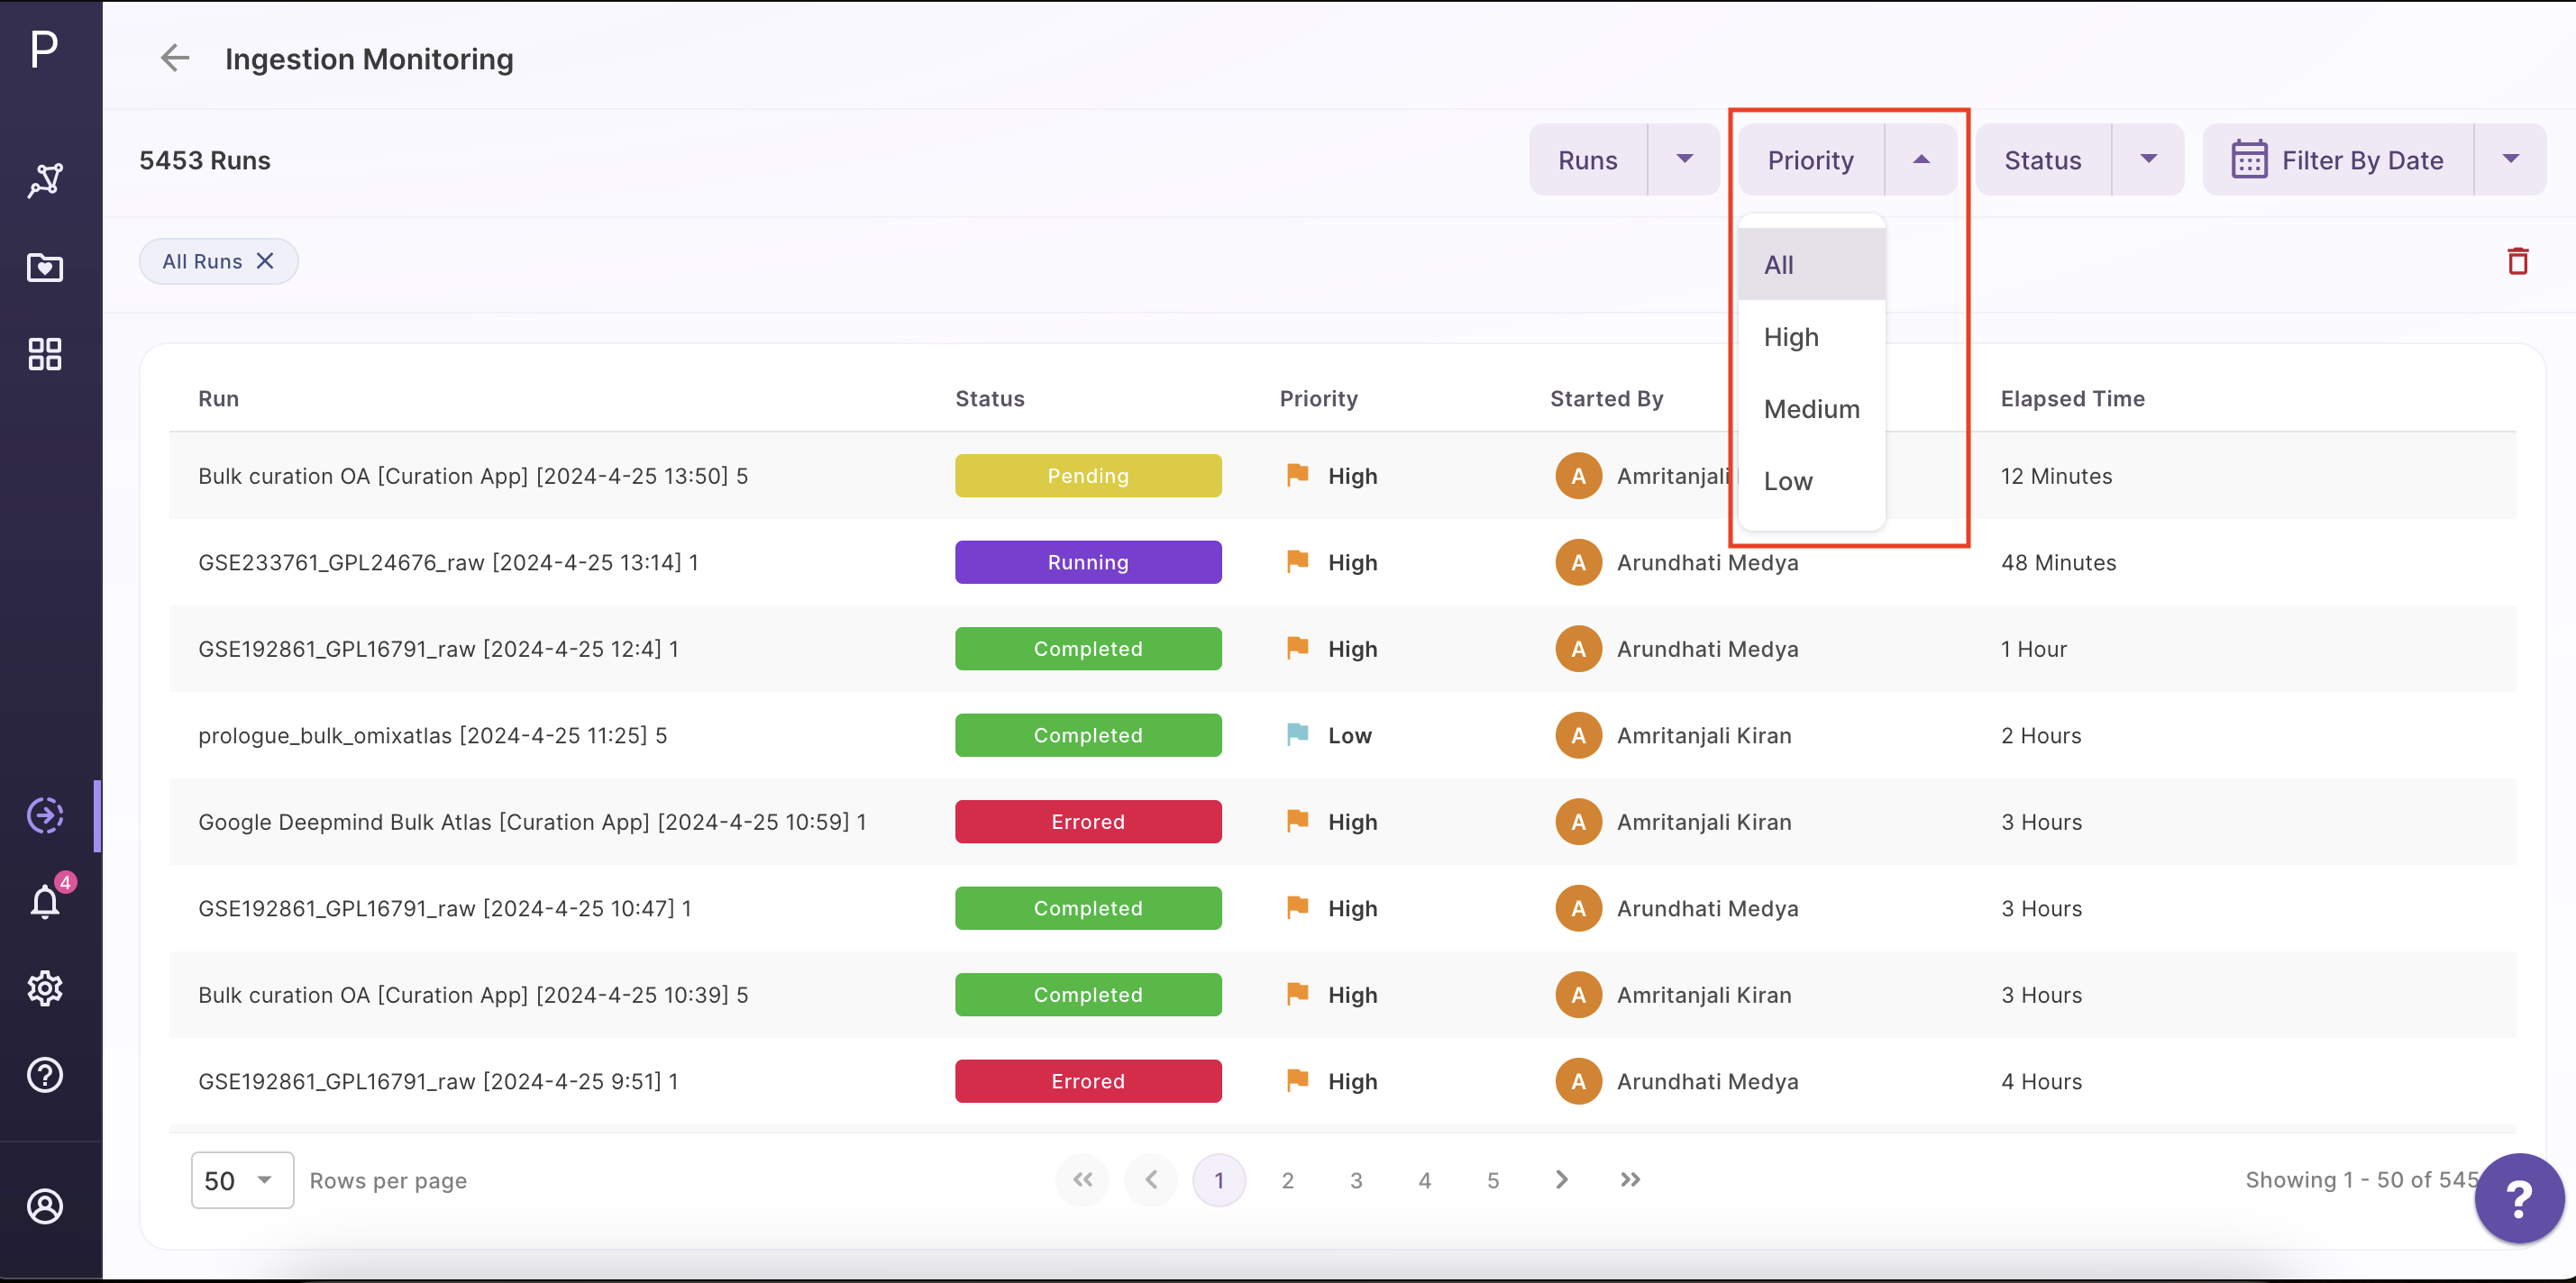This screenshot has height=1283, width=2576.
Task: Open the Settings gear in the sidebar
Action: tap(45, 988)
